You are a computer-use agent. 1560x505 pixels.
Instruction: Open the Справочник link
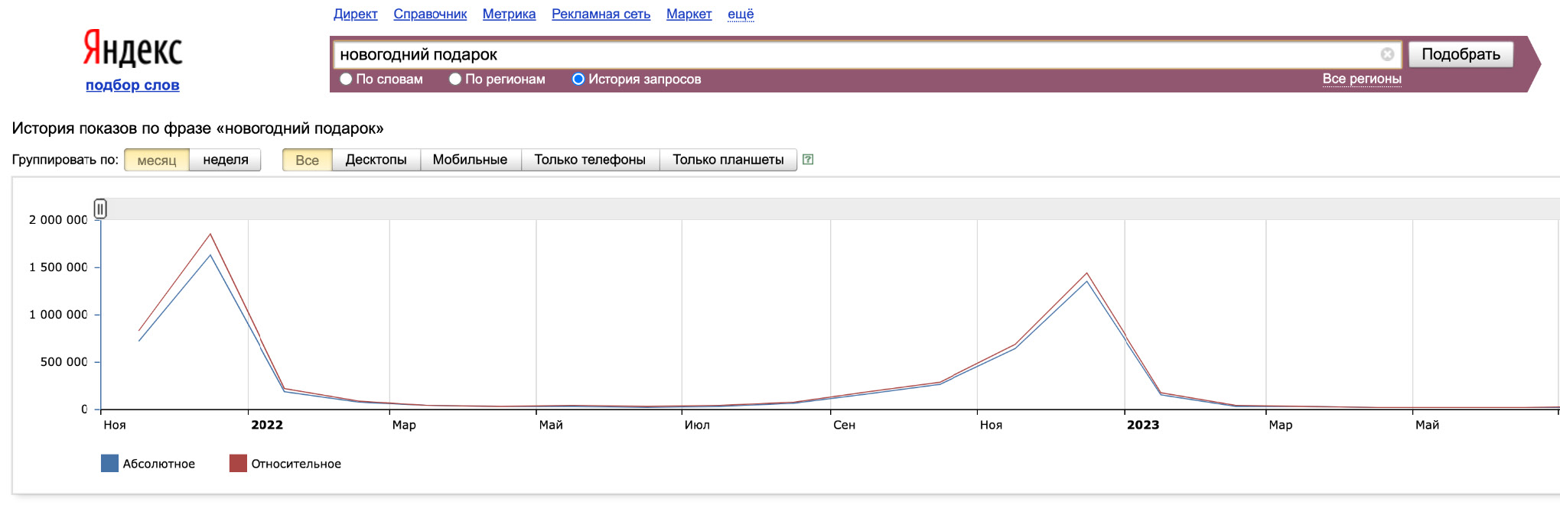[430, 14]
